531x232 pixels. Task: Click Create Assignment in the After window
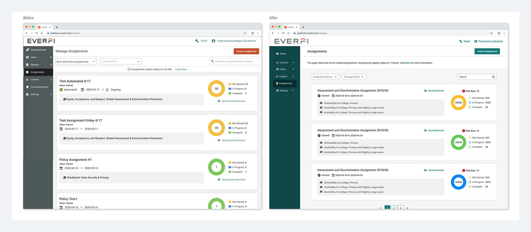tap(487, 51)
